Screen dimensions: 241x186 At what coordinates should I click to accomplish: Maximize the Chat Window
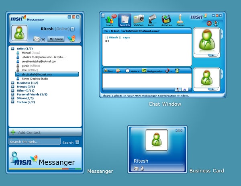pos(217,16)
